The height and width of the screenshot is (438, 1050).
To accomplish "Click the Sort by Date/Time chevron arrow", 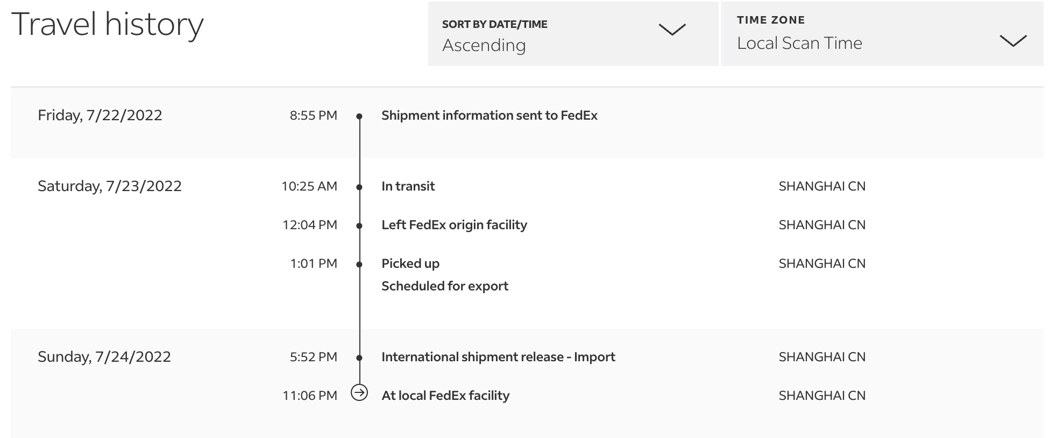I will tap(672, 30).
